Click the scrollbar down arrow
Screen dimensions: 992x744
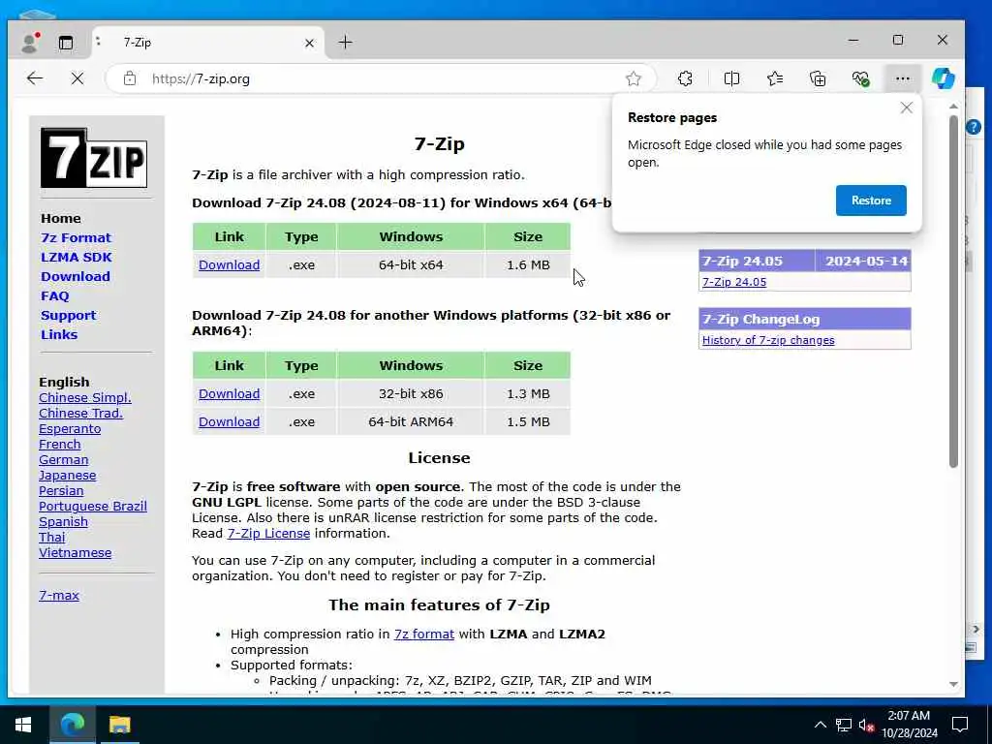tap(953, 685)
